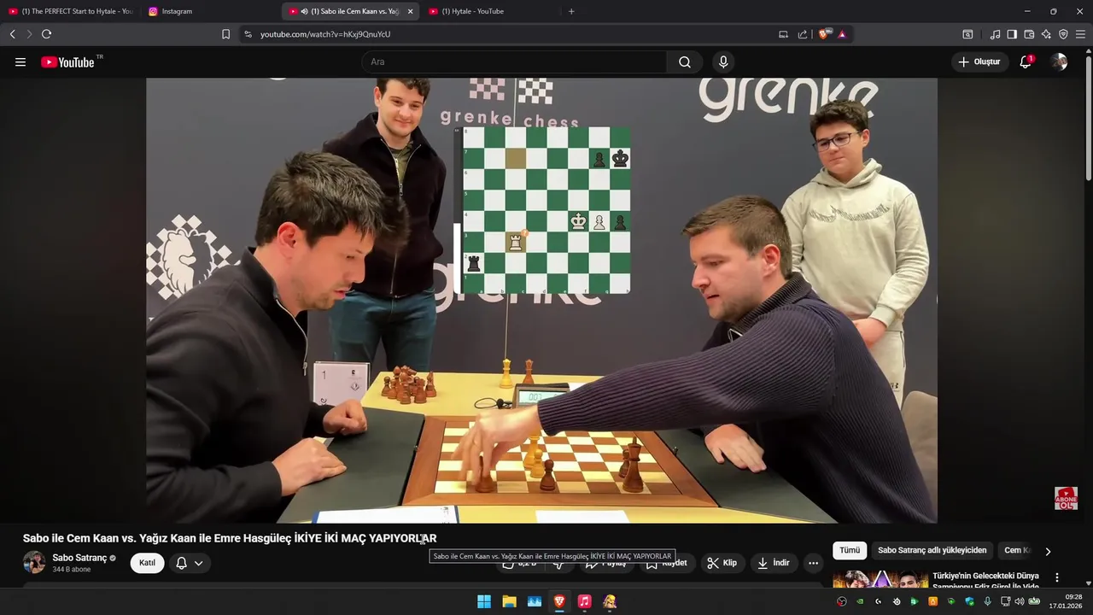Screen dimensions: 1093x615
Task: Select Sabo Satranç adlı yükleyiciden chip
Action: pyautogui.click(x=932, y=551)
